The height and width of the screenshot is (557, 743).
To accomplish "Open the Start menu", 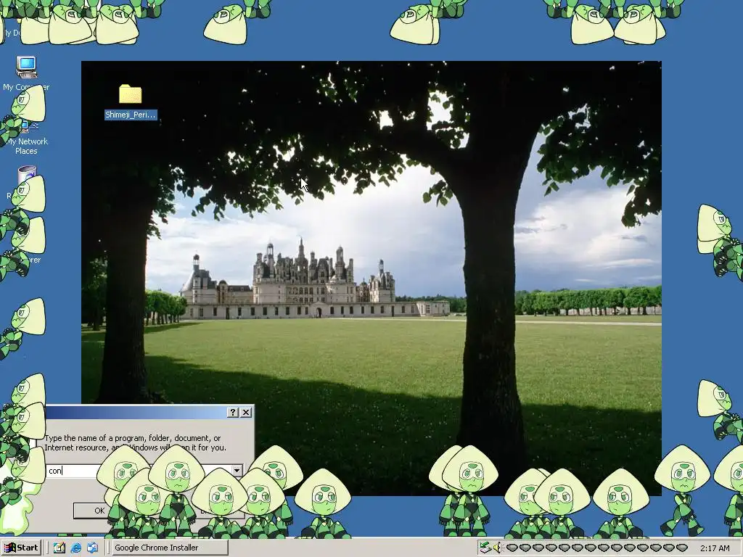I will 22,548.
